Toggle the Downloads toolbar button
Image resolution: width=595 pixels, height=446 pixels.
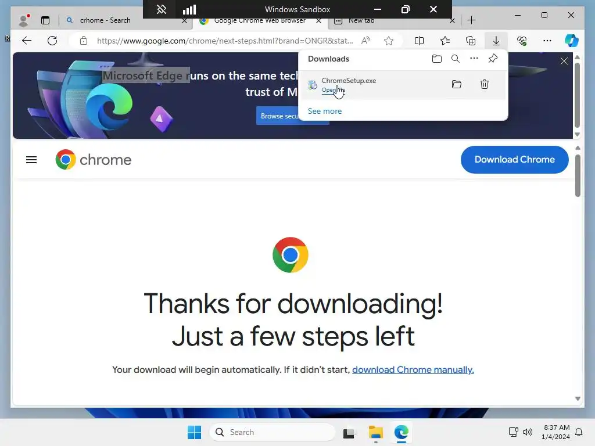click(496, 41)
